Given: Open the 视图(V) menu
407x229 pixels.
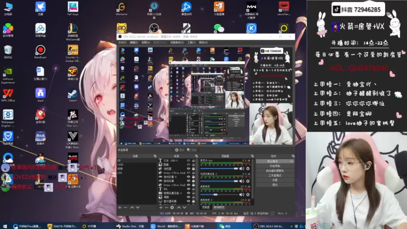Looking at the screenshot, I should (146, 42).
